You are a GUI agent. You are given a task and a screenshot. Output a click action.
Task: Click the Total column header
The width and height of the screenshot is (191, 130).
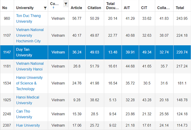click(x=180, y=8)
